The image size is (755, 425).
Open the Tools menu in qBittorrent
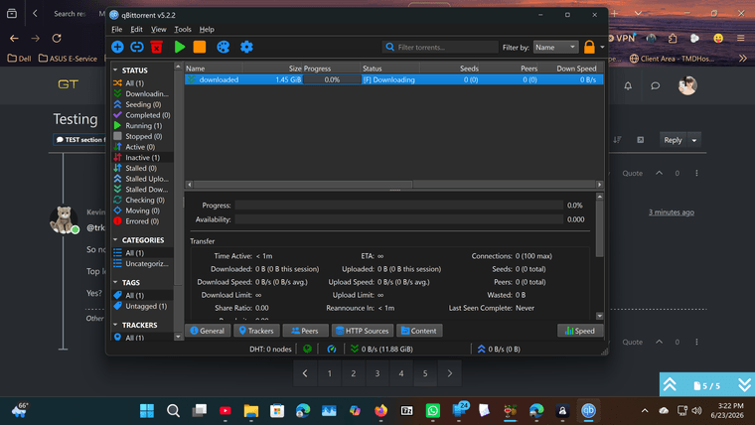pyautogui.click(x=183, y=30)
